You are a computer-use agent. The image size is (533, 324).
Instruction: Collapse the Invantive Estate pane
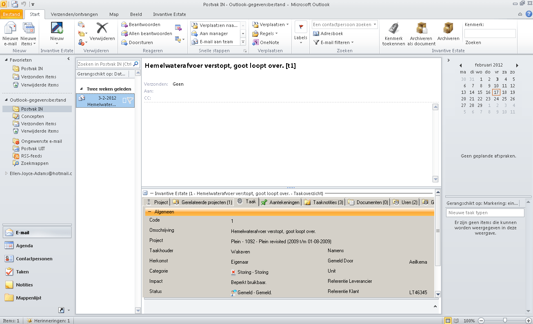coord(145,193)
